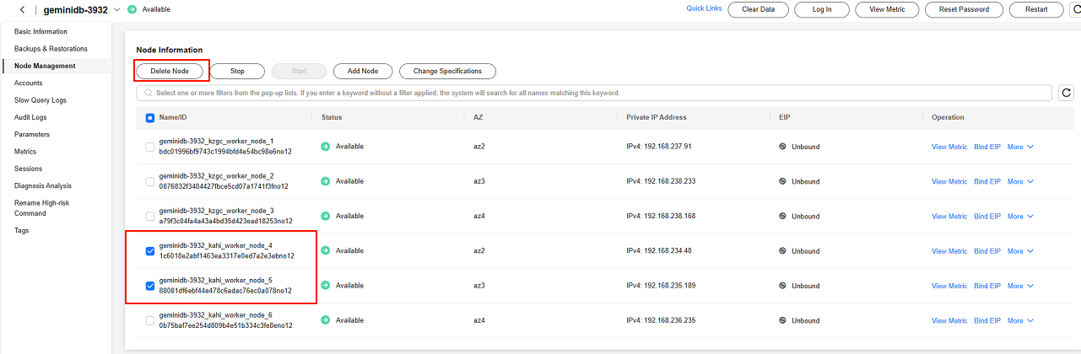Uncheck the kahi_worker_node_4 checkbox
Screen dimensions: 1081x354
tap(150, 251)
